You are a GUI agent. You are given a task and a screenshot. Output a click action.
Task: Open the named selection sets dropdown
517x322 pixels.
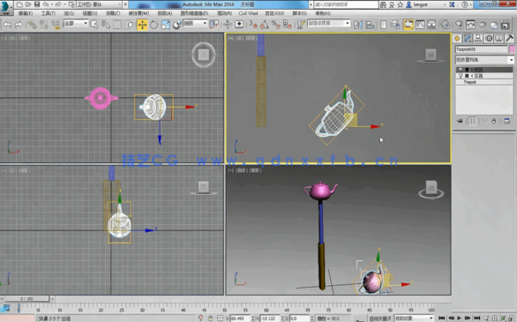tap(329, 23)
